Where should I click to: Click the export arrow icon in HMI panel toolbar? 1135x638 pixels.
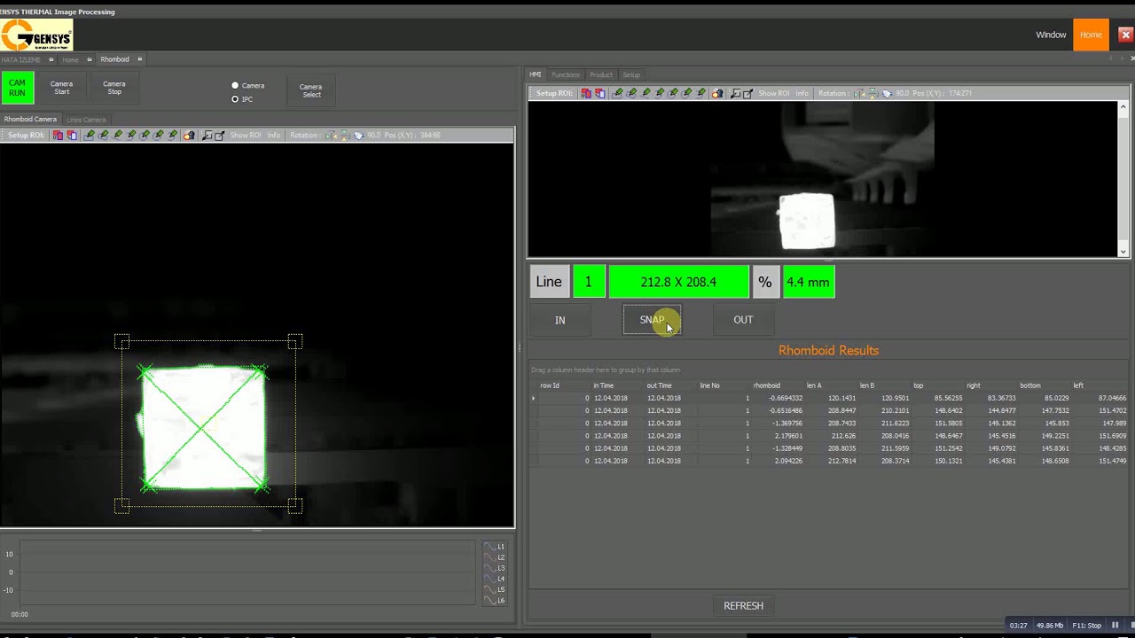pos(748,93)
